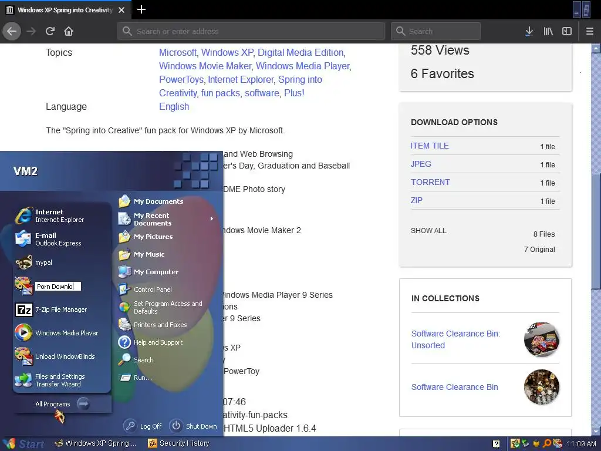
Task: Follow the Digital Media Edition topic link
Action: pyautogui.click(x=300, y=52)
